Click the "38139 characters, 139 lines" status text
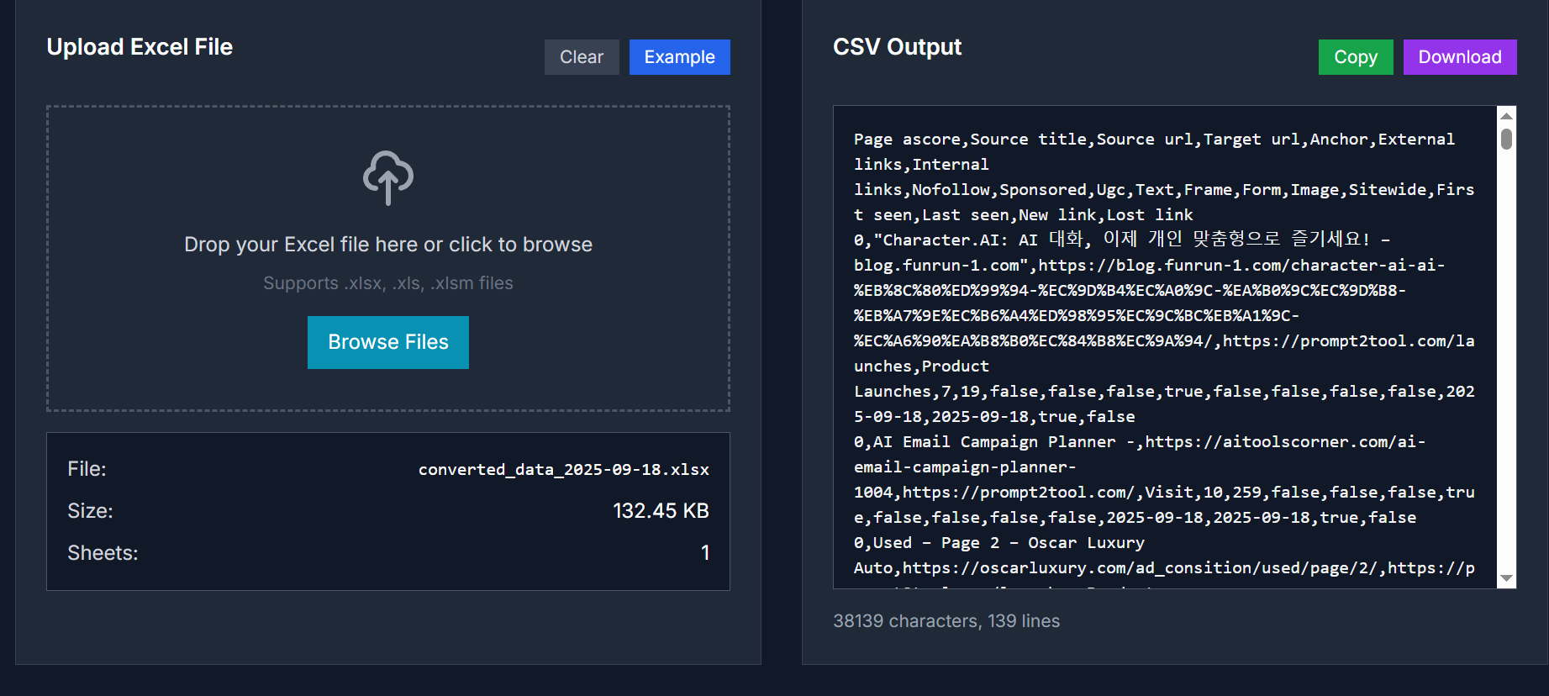The height and width of the screenshot is (696, 1549). (946, 621)
